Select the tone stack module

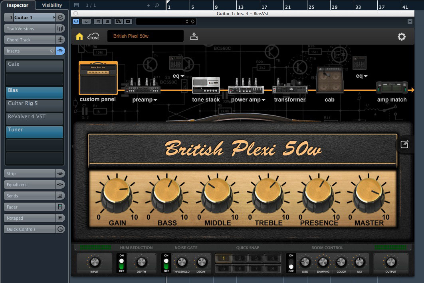(x=206, y=85)
